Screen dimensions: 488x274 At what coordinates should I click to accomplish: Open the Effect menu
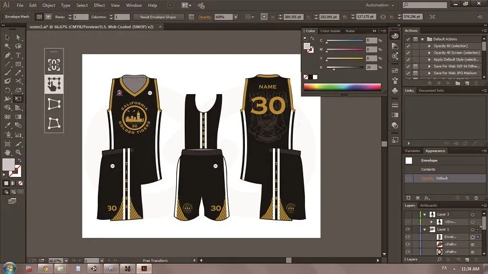[x=100, y=5]
